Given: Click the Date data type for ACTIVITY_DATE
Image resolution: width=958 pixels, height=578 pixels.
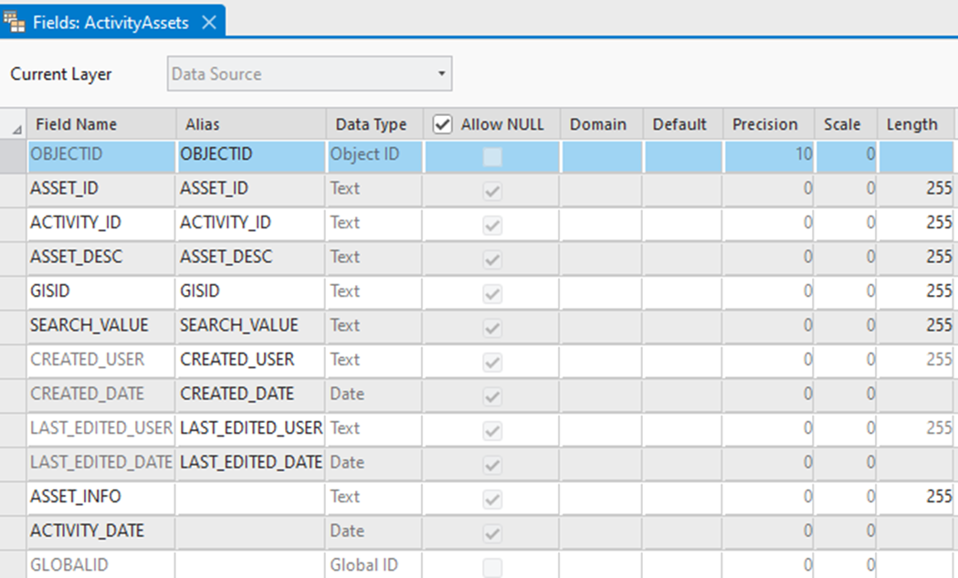Looking at the screenshot, I should [x=374, y=532].
